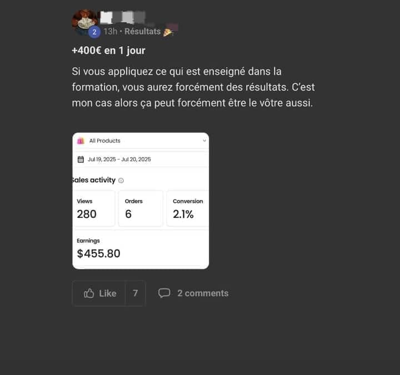400x375 pixels.
Task: Open the Jul 19 – Jul 20 date picker
Action: click(142, 159)
